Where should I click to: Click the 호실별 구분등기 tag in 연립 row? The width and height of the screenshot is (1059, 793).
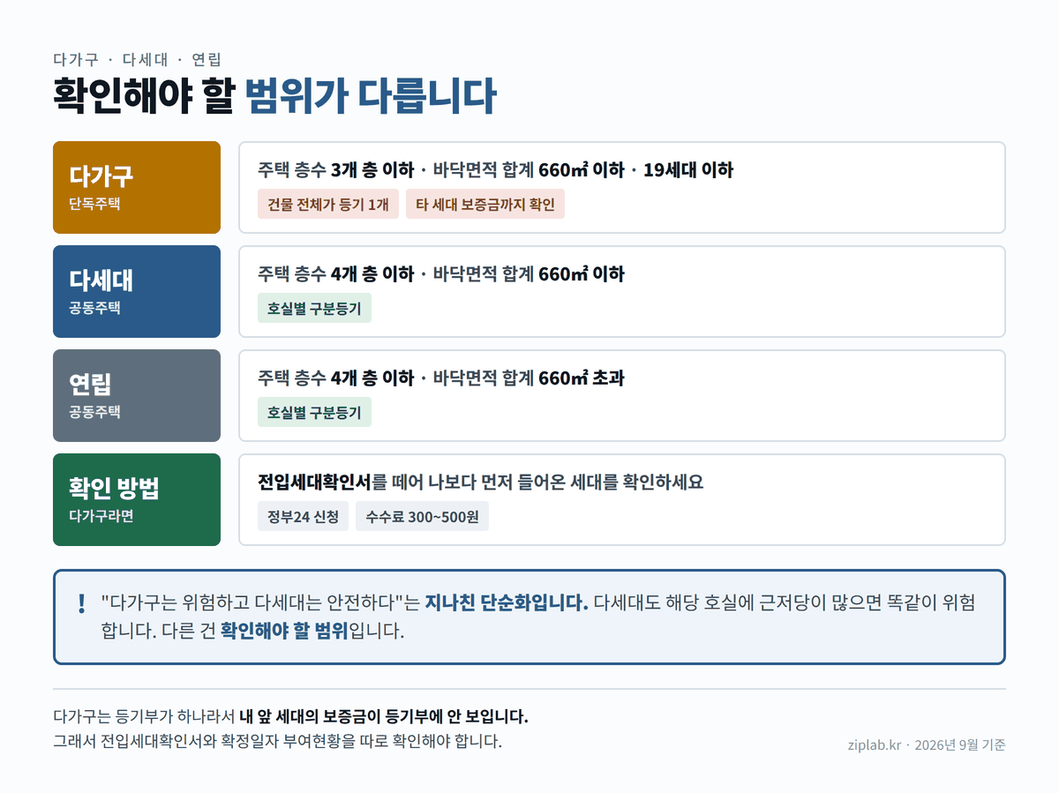tap(314, 412)
